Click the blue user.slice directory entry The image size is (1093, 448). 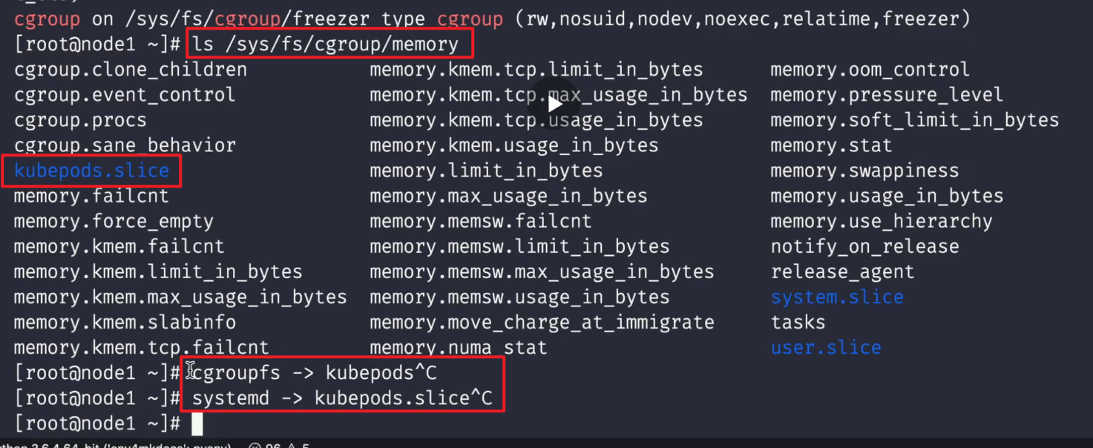tap(826, 348)
